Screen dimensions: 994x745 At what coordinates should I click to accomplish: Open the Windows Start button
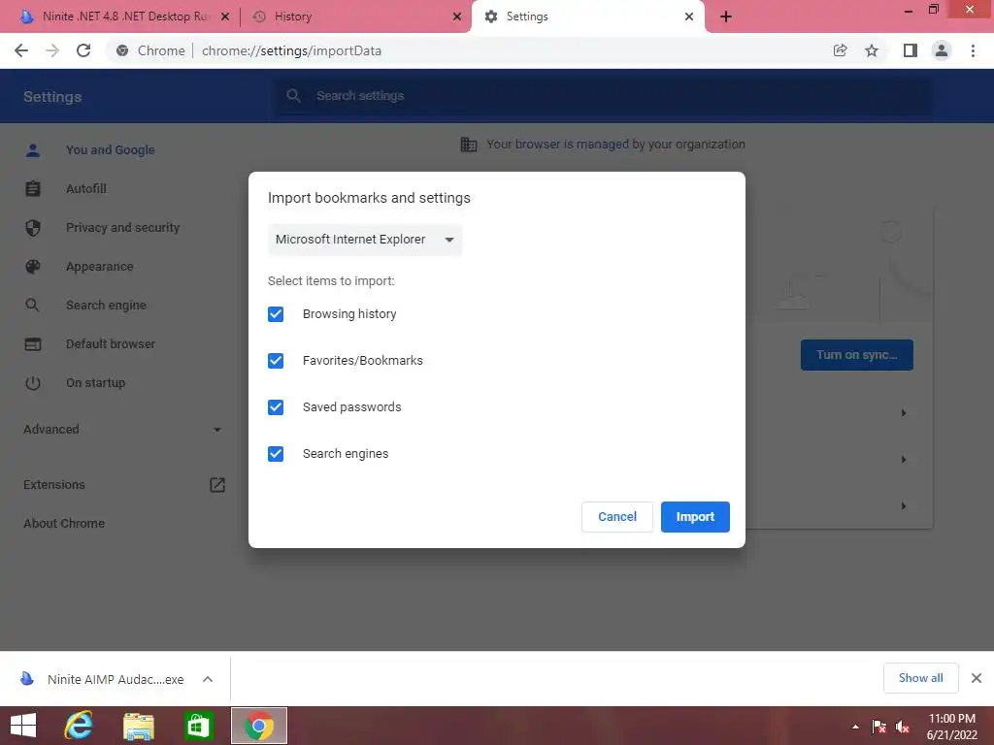tap(23, 726)
